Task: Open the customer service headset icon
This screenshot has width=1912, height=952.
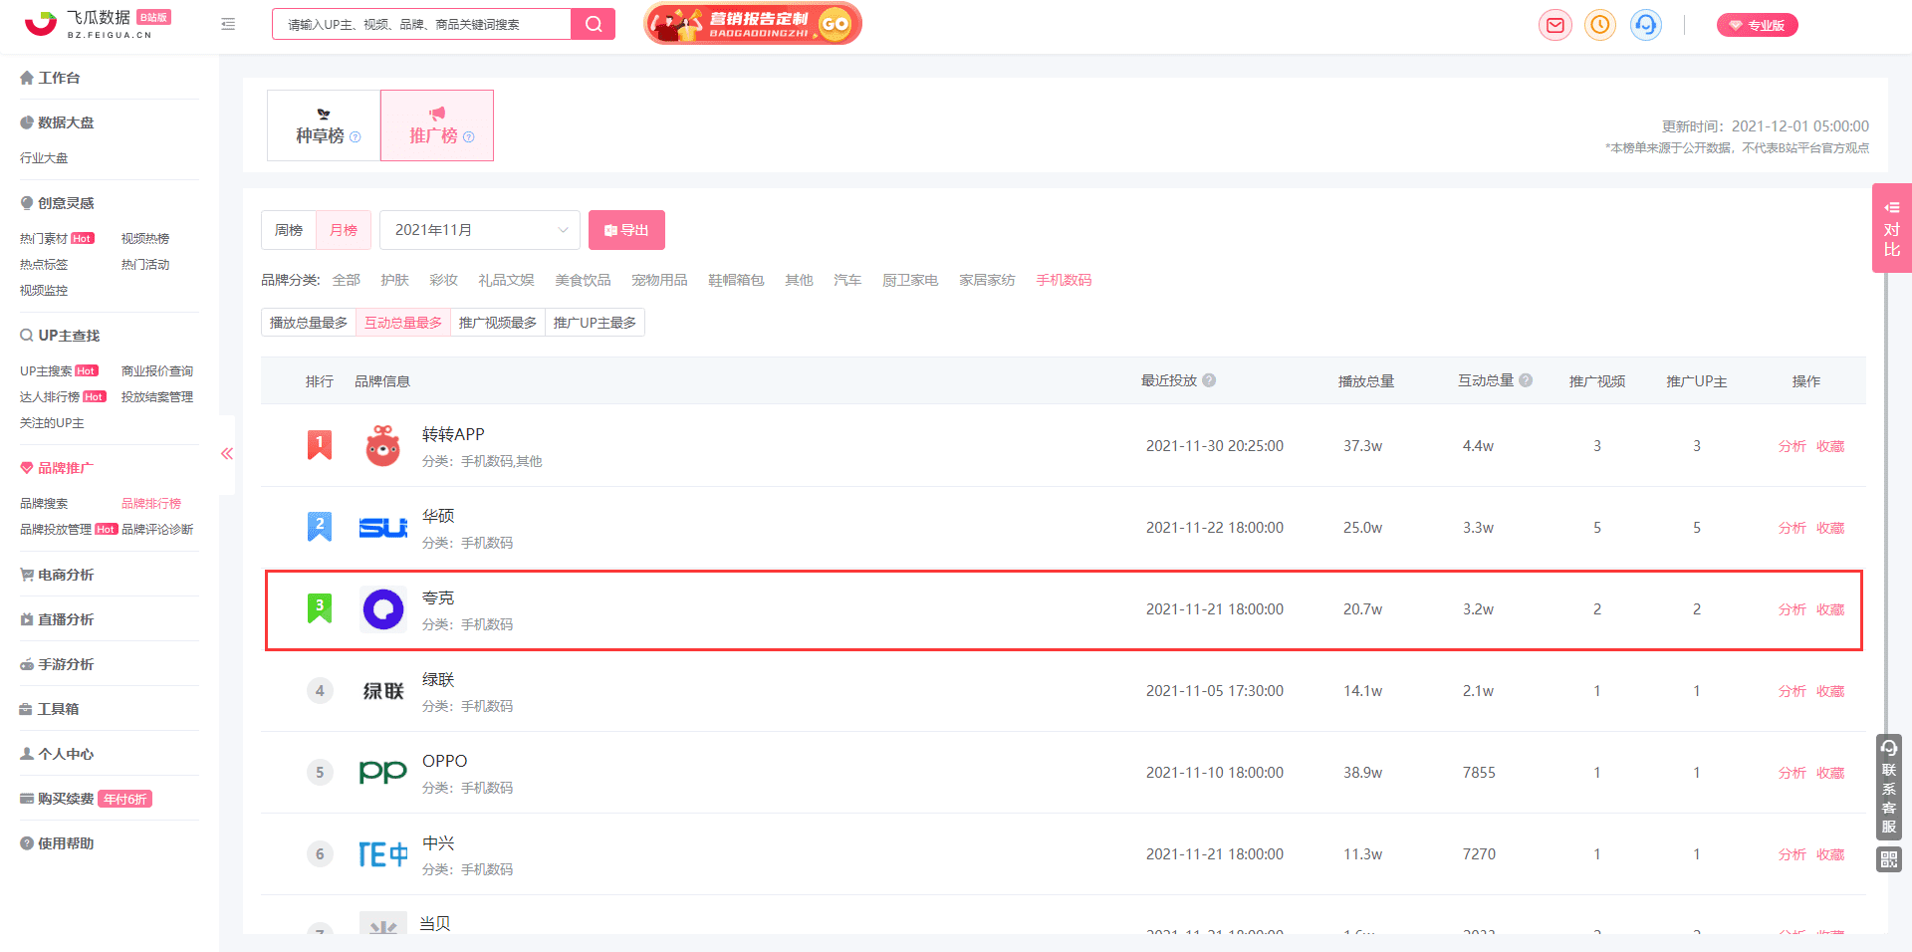Action: 1645,25
